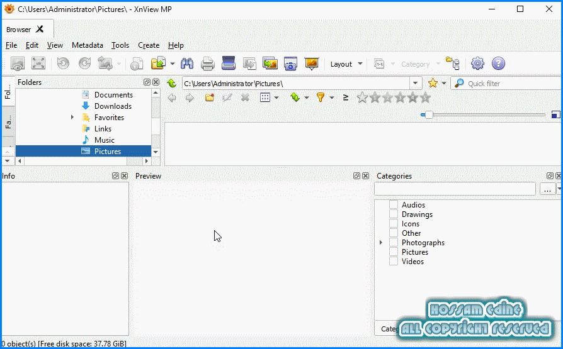
Task: Filter by unrated empty star
Action: (x=362, y=97)
